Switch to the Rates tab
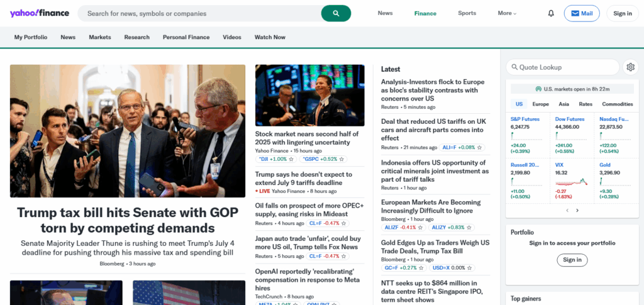 pyautogui.click(x=586, y=104)
